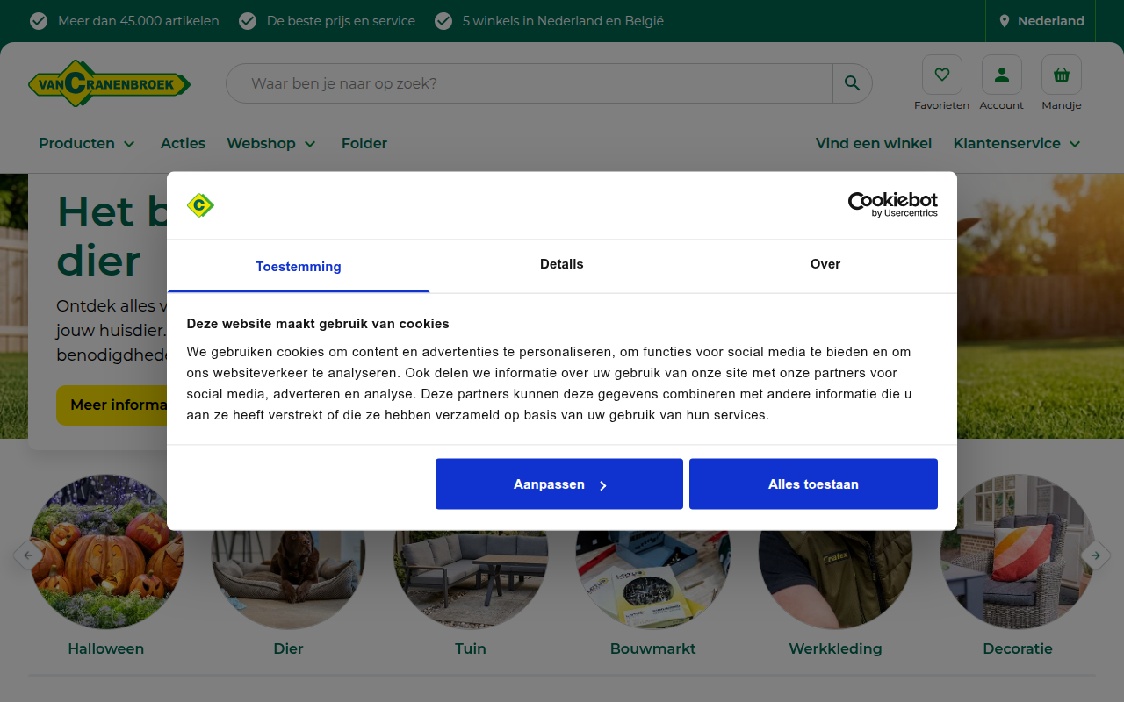Open the Favorieten heart icon
Screen dimensions: 1124x702
click(x=941, y=75)
